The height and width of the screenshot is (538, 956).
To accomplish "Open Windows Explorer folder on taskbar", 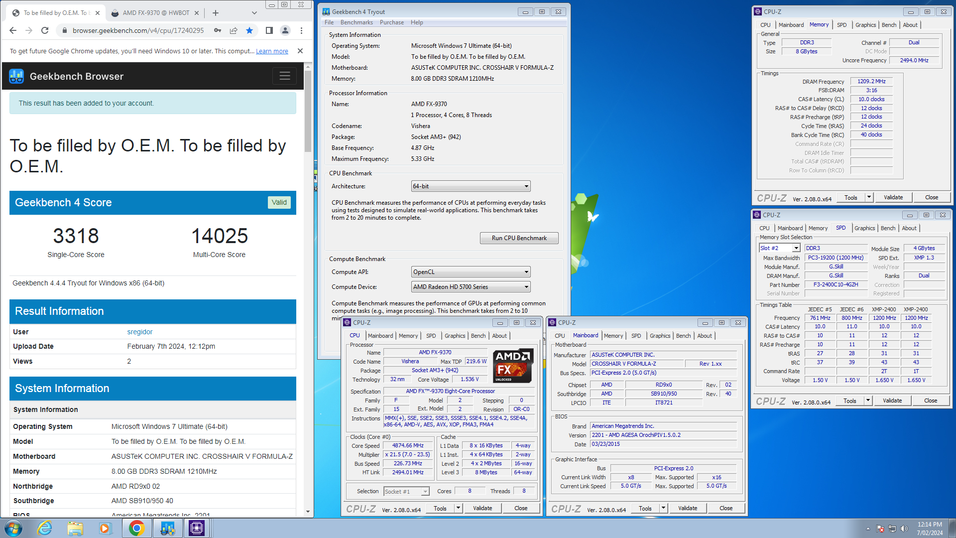I will pos(75,528).
